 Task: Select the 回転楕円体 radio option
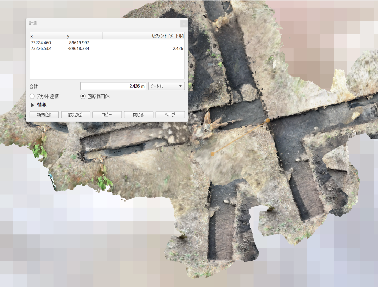point(83,96)
